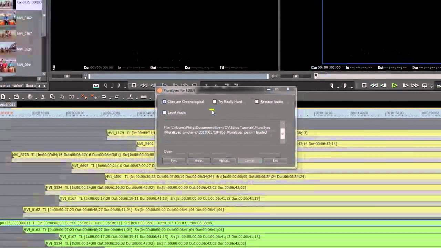Viewport: 441px width, 248px height.
Task: Click the Open Project icon in timeline toolbar
Action: (x=16, y=97)
